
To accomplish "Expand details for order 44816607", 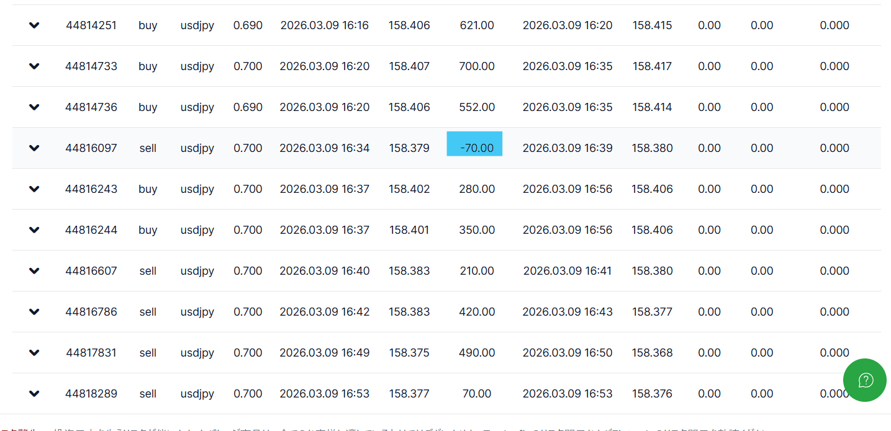I will [34, 271].
